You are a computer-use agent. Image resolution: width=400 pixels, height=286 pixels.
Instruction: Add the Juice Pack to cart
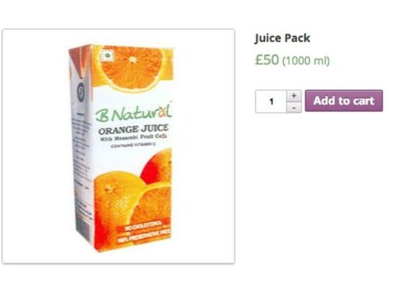point(344,101)
